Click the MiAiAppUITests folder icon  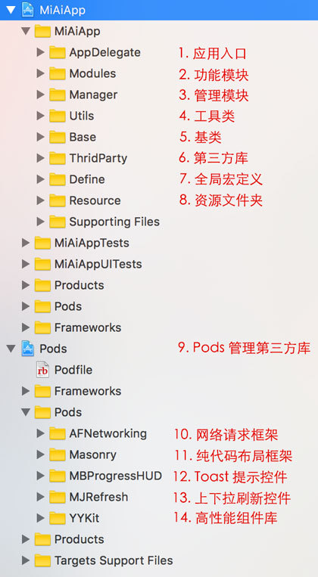[x=42, y=264]
